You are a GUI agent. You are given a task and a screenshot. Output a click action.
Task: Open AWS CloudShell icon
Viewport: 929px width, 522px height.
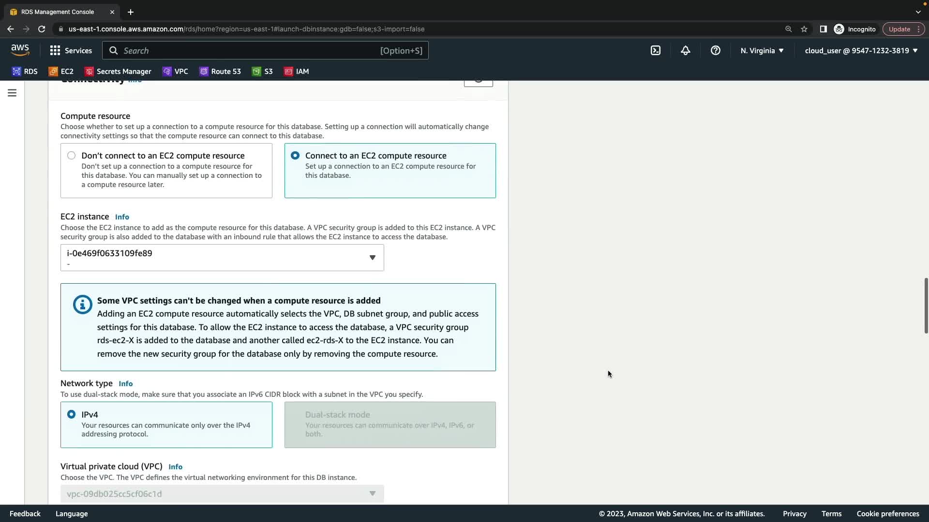pos(655,50)
